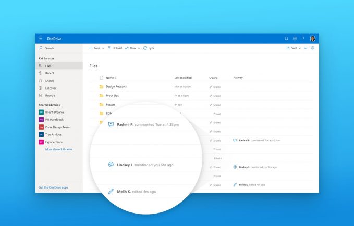The height and width of the screenshot is (226, 354).
Task: Click the Design Research folder icon
Action: 101,86
